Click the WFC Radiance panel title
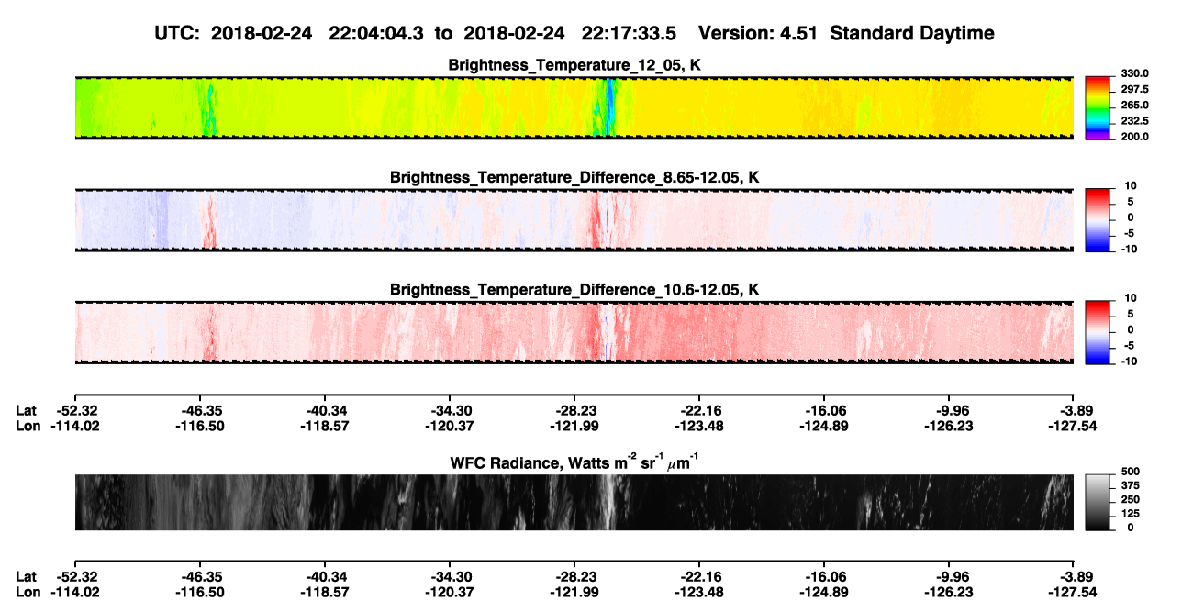Viewport: 1193px width, 612px height. pos(574,462)
